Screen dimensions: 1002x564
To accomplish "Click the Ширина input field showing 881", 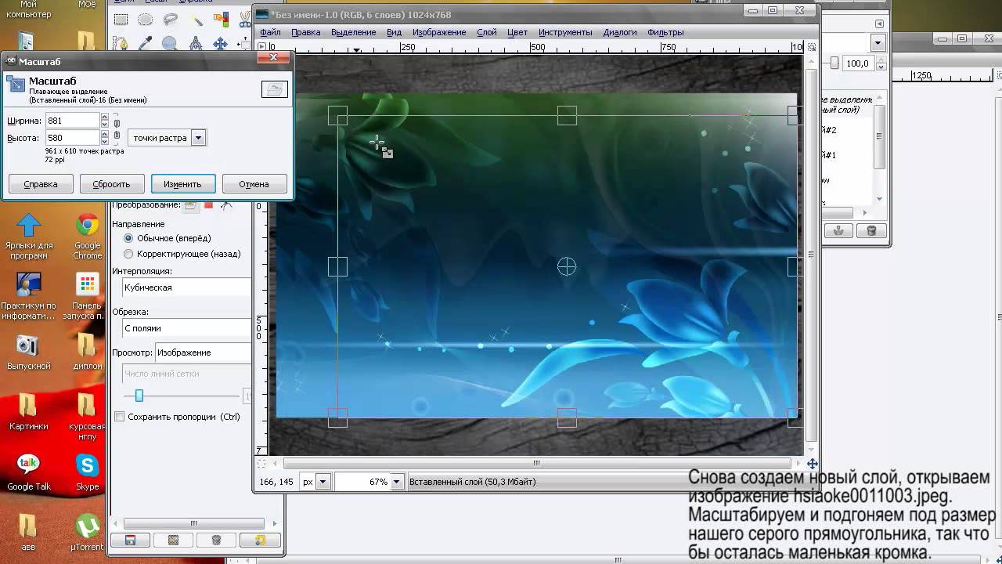I will [73, 121].
